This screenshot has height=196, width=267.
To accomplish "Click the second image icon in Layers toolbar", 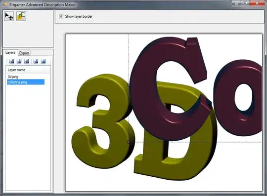I will click(19, 61).
